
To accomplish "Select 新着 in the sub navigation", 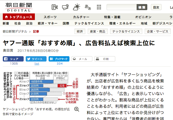I will 6,23.
